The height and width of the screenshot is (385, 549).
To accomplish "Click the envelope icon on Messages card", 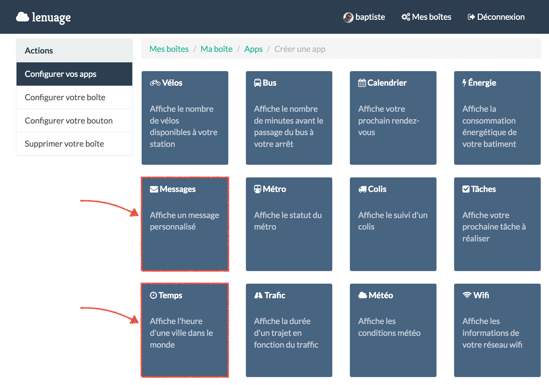I will coord(154,189).
